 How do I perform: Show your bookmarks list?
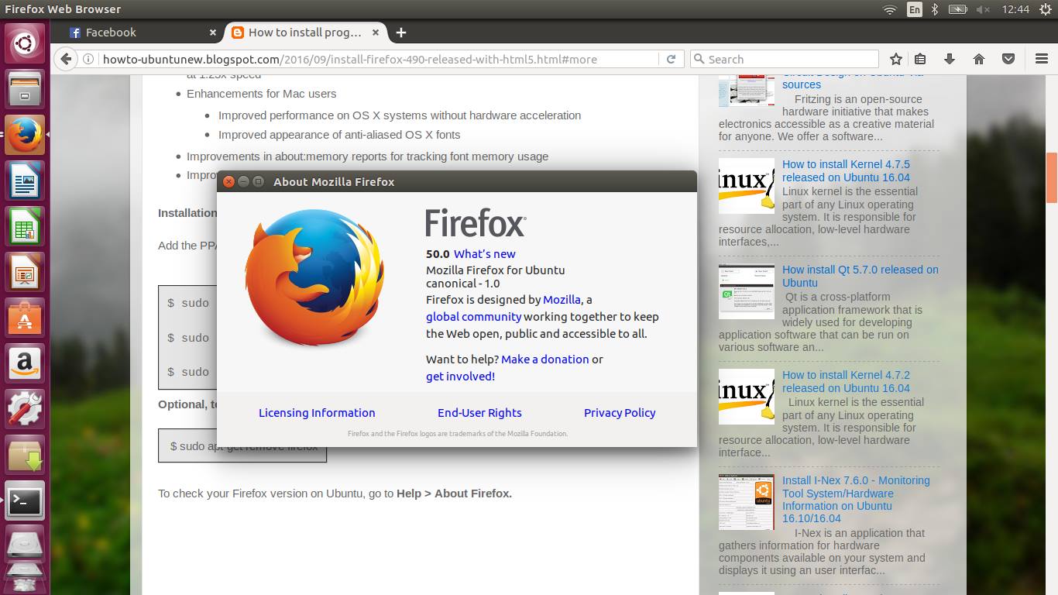pyautogui.click(x=920, y=59)
